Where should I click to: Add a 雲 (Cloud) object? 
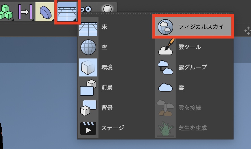point(181,87)
